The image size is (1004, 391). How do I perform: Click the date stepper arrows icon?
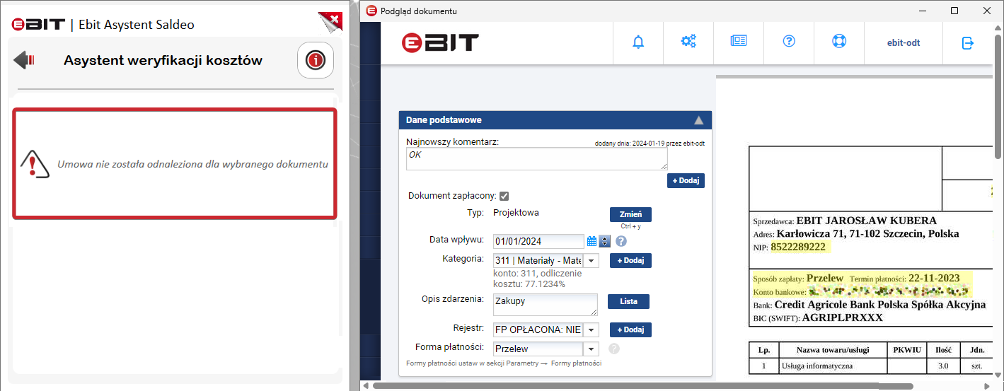pos(604,241)
